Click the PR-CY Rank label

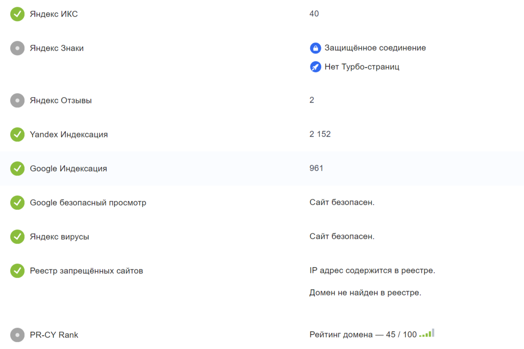pyautogui.click(x=54, y=335)
